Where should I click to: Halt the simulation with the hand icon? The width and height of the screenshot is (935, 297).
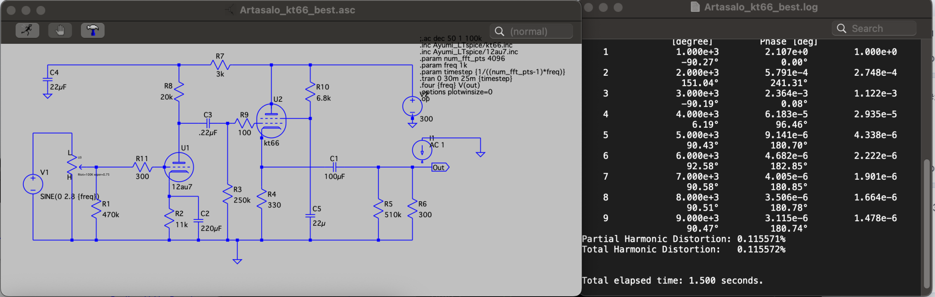[60, 31]
